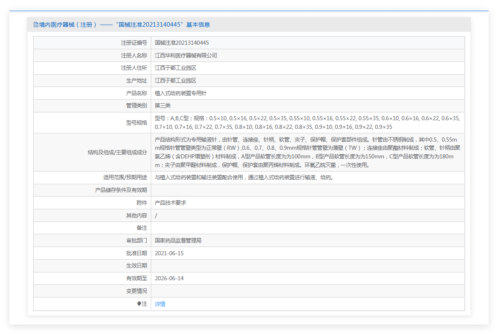Select product name 植入式给药装置专用针
Image resolution: width=498 pixels, height=334 pixels.
tap(181, 94)
